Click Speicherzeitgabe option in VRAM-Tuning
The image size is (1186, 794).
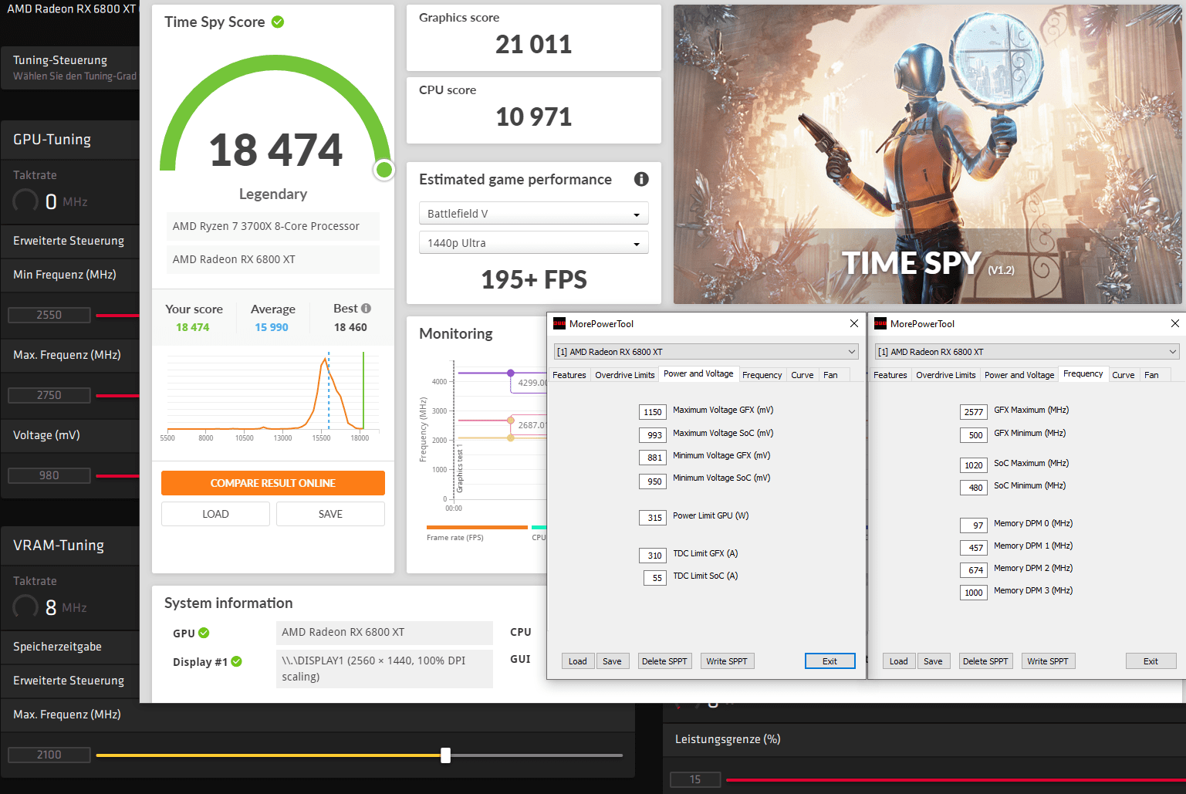click(x=70, y=647)
